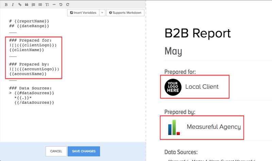Click the B2B Report title in preview
Screen dimensions: 272x161
(x=198, y=33)
